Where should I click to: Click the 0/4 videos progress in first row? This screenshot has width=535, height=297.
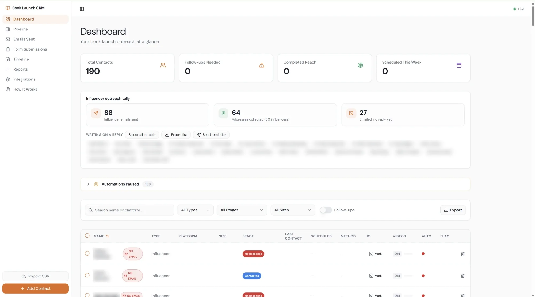click(x=403, y=254)
